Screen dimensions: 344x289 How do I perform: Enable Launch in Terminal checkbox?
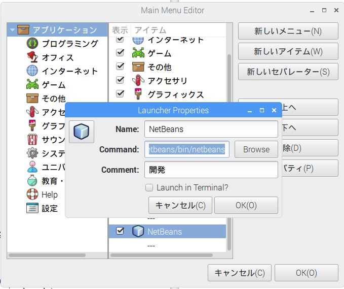[x=149, y=187]
